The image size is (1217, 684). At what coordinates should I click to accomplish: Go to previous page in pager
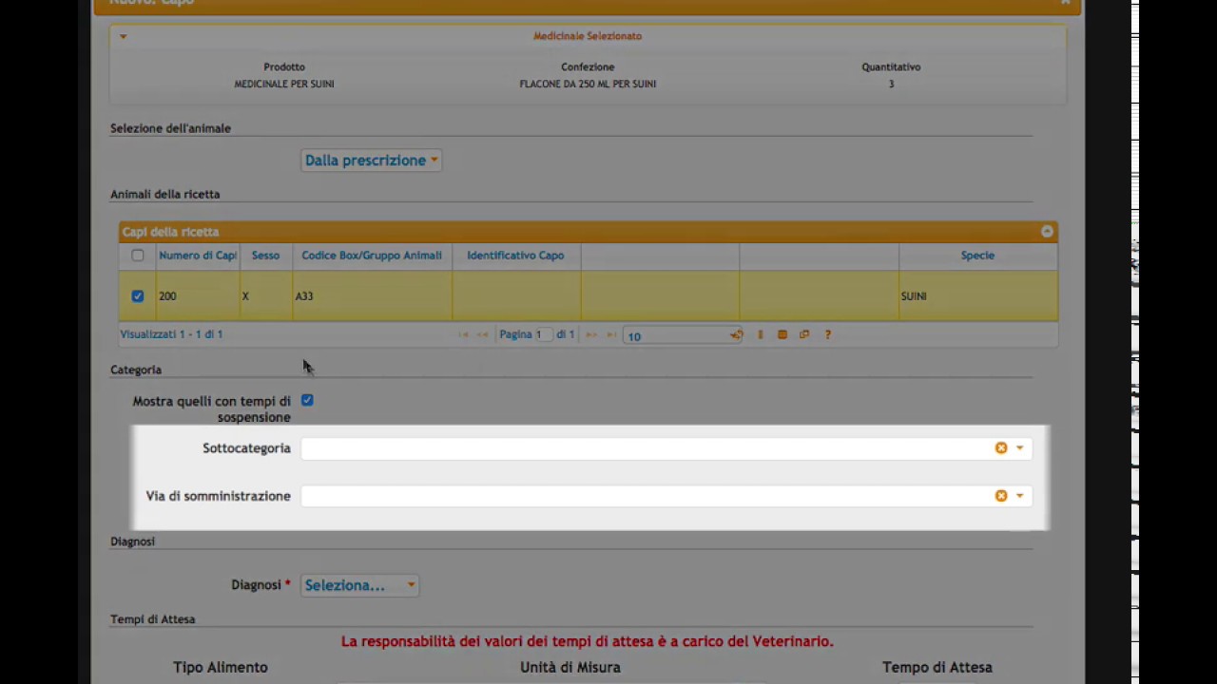482,335
